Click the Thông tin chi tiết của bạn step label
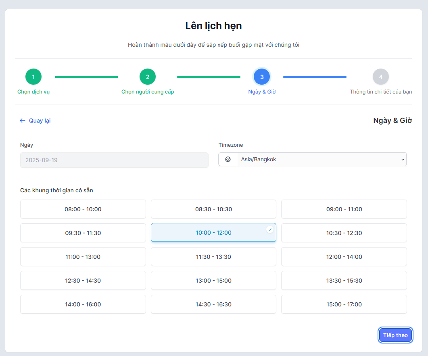Screen dimensions: 428x356 [381, 92]
